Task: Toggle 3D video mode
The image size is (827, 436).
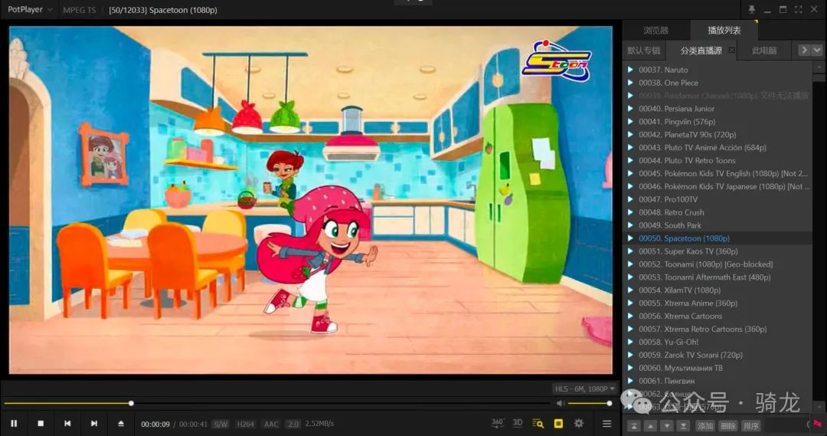Action: 518,423
